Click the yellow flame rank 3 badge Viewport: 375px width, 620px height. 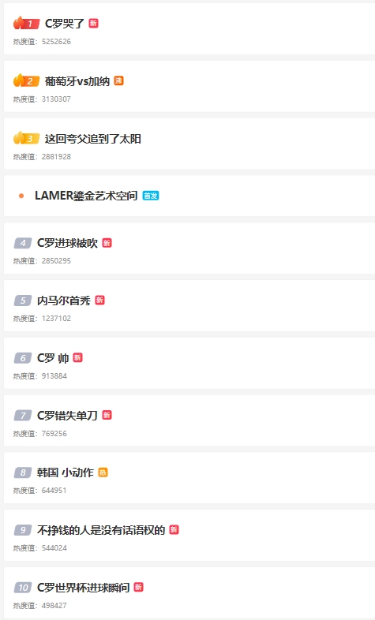(27, 138)
